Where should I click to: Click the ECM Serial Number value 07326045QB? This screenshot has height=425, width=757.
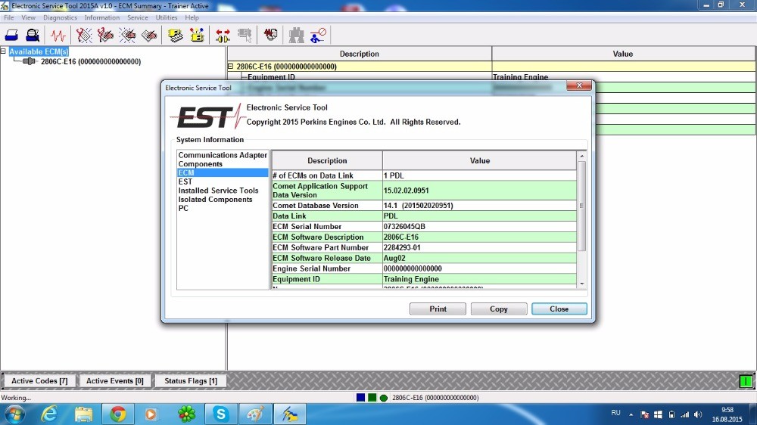click(x=404, y=227)
